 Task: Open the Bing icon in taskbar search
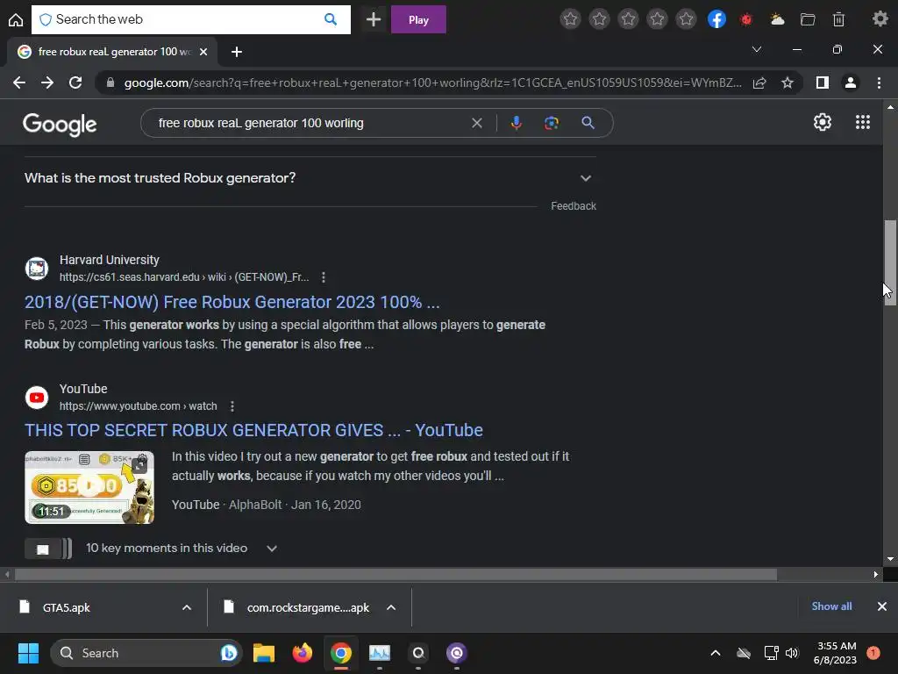click(x=229, y=653)
